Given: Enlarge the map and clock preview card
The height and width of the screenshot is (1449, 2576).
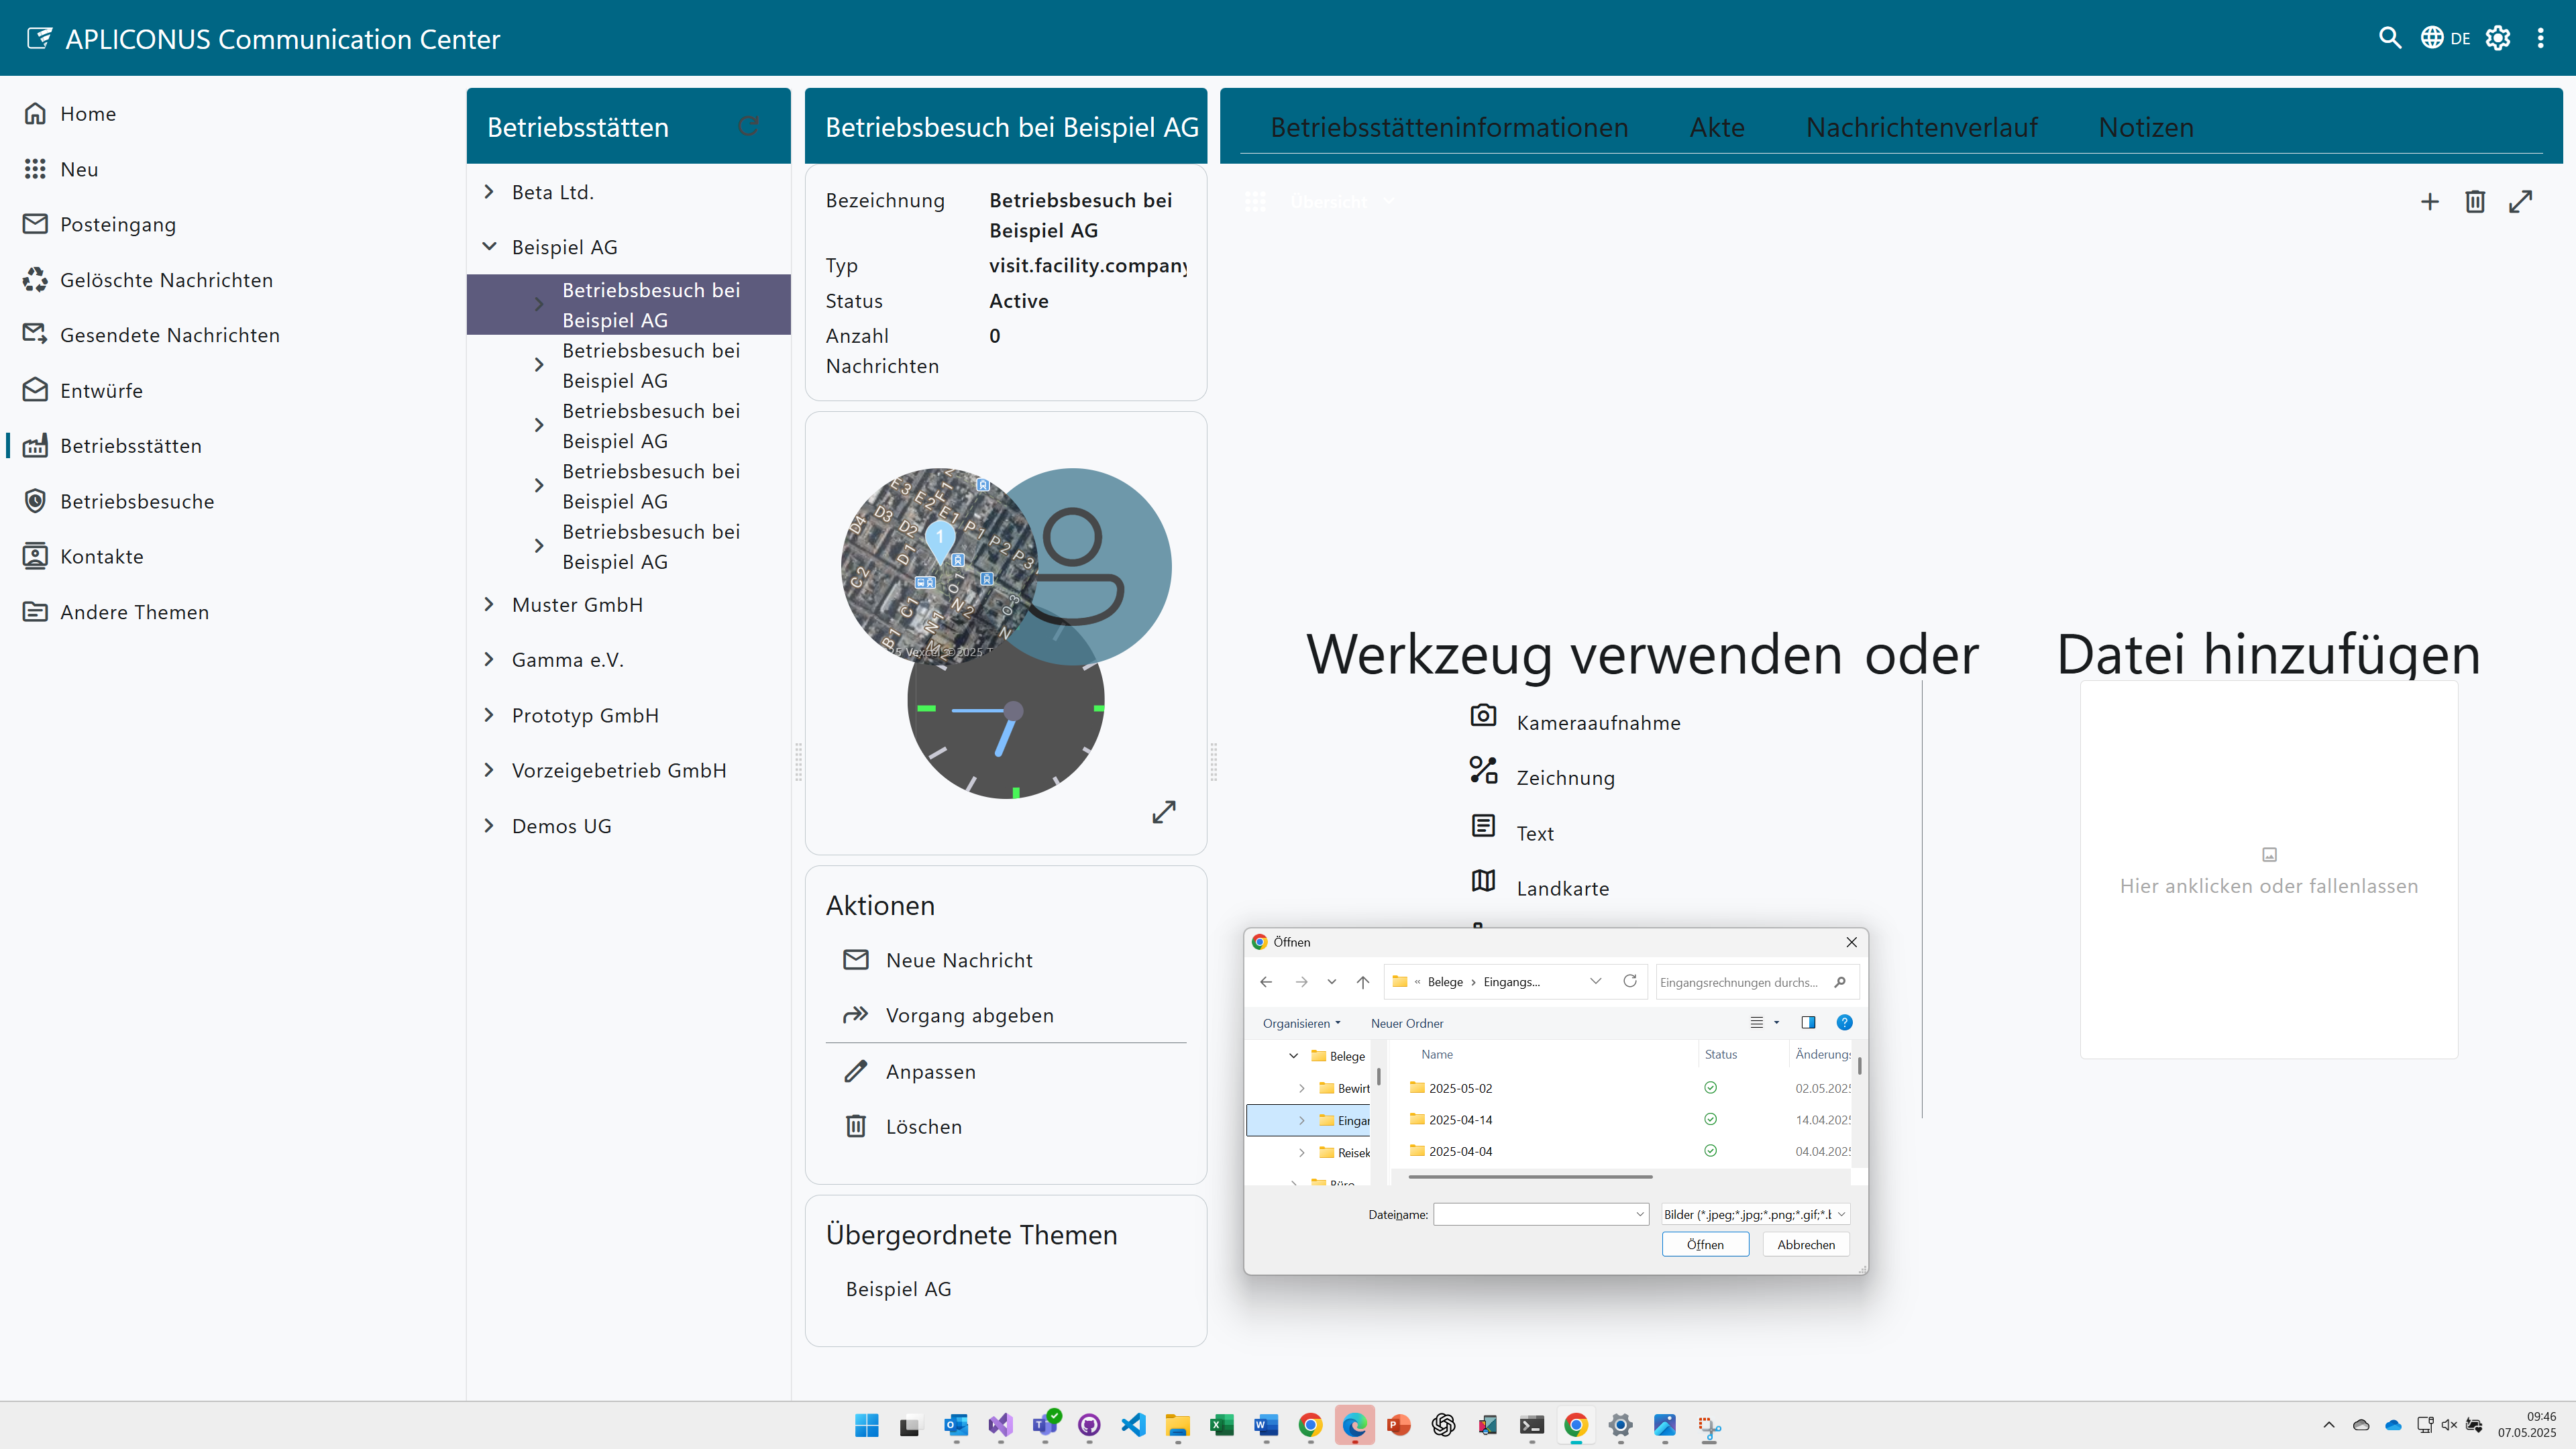Looking at the screenshot, I should [1163, 811].
